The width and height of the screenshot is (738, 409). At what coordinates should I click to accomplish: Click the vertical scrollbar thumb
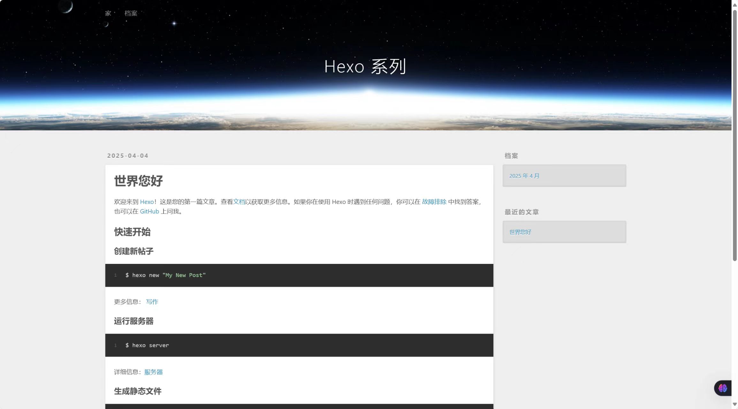tap(735, 135)
